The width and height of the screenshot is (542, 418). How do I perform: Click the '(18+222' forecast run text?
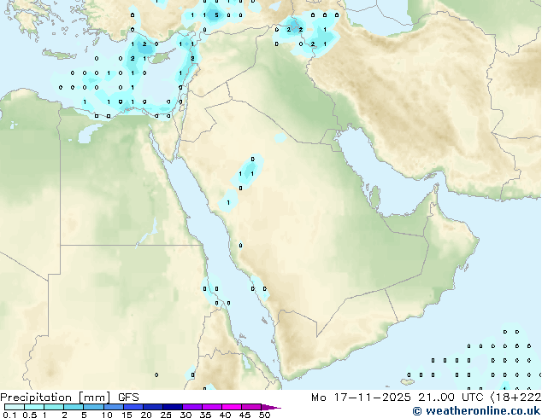(515, 398)
